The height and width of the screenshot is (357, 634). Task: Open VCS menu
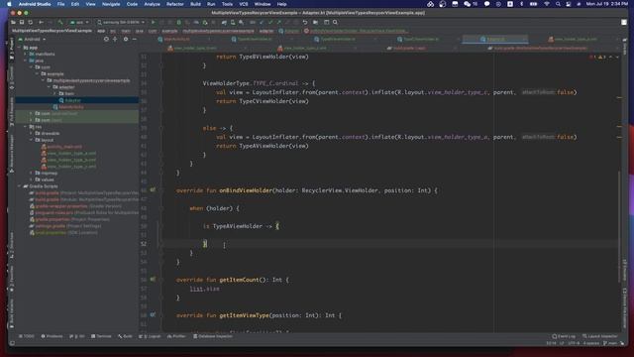(244, 4)
